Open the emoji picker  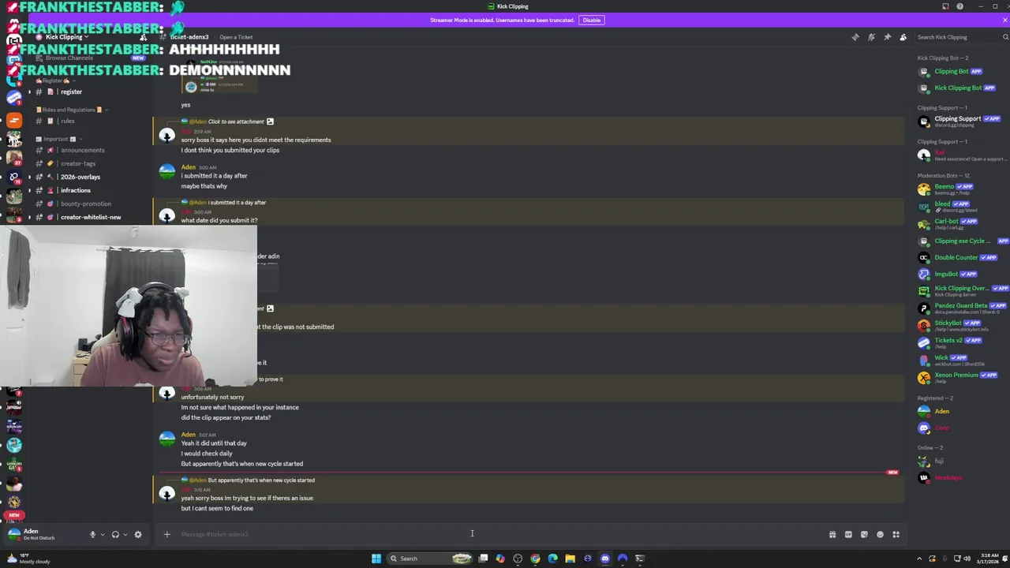[880, 535]
